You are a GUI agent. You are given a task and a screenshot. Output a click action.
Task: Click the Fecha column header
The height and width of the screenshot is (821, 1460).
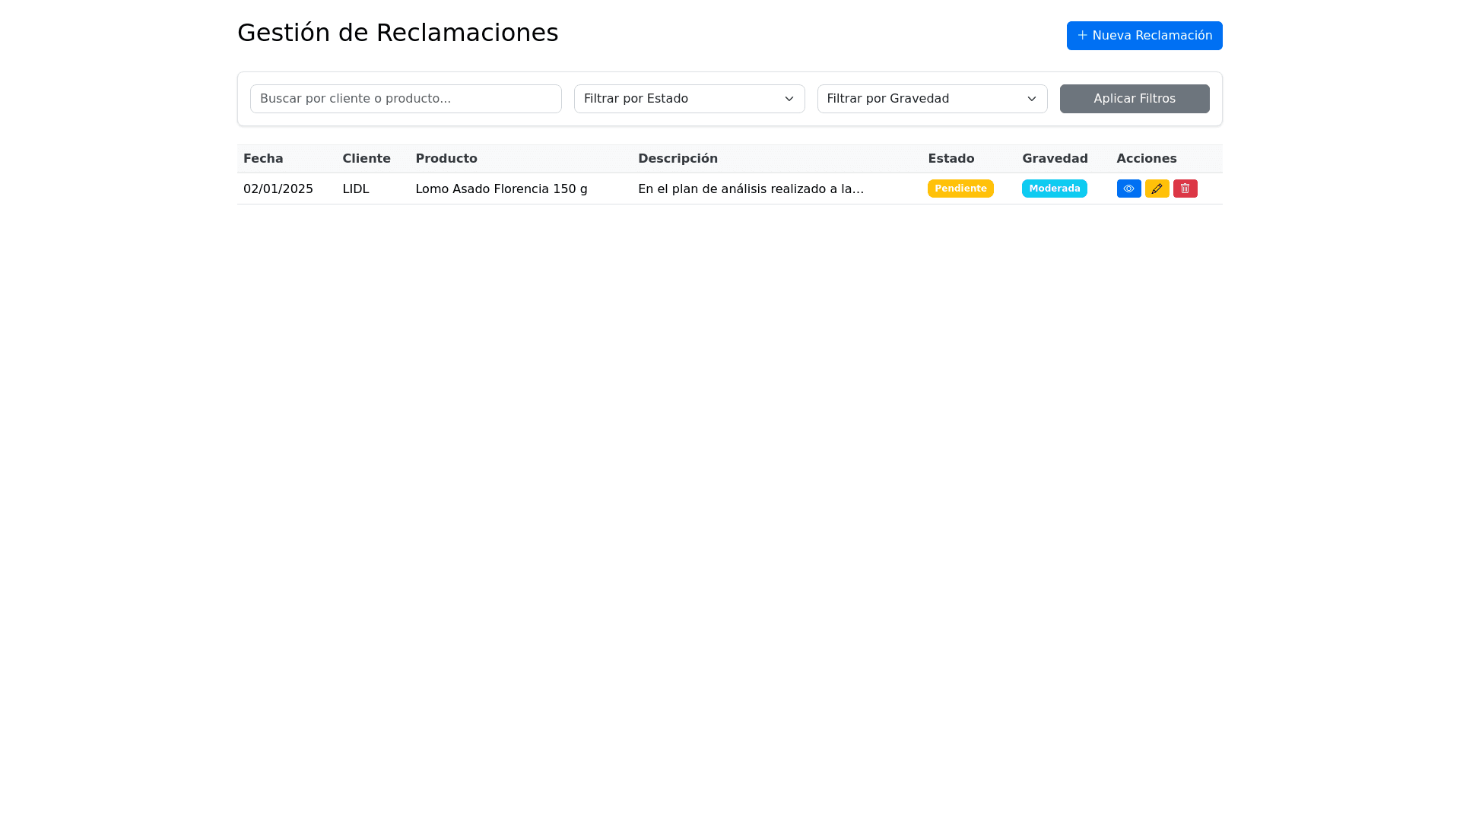point(263,159)
